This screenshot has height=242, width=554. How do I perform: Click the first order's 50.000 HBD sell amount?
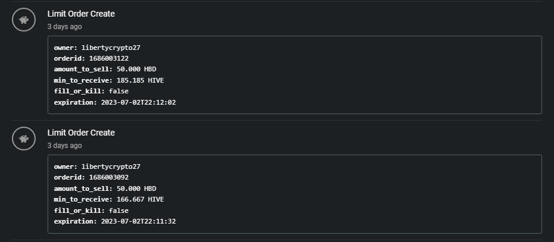[136, 69]
